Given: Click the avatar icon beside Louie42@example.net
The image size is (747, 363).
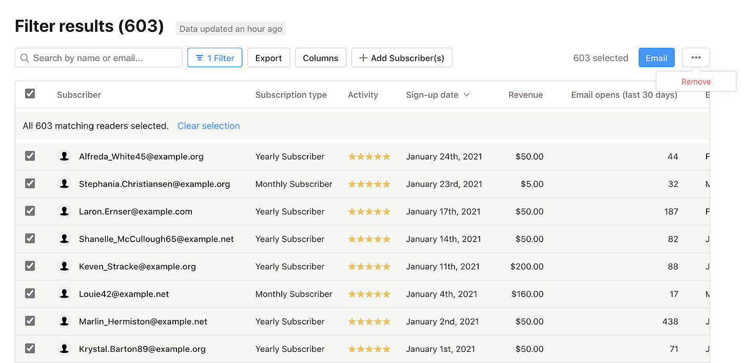Looking at the screenshot, I should pyautogui.click(x=64, y=293).
